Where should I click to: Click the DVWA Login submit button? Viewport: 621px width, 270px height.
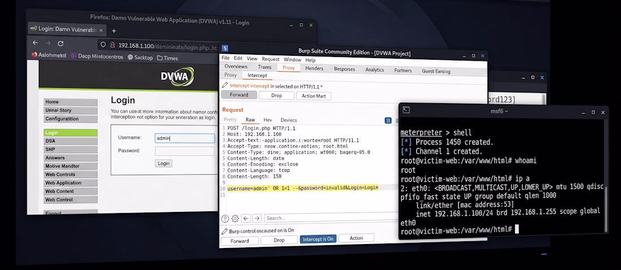click(163, 163)
